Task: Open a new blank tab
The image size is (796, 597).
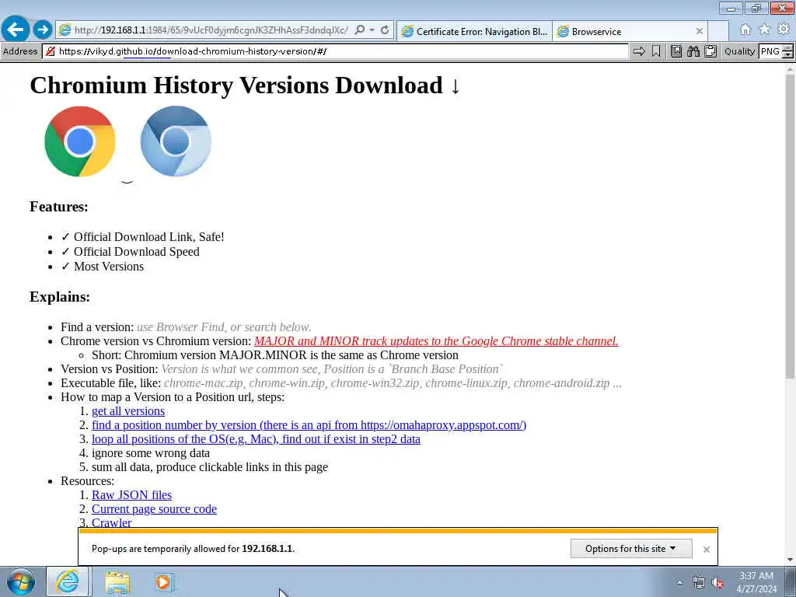Action: (718, 31)
